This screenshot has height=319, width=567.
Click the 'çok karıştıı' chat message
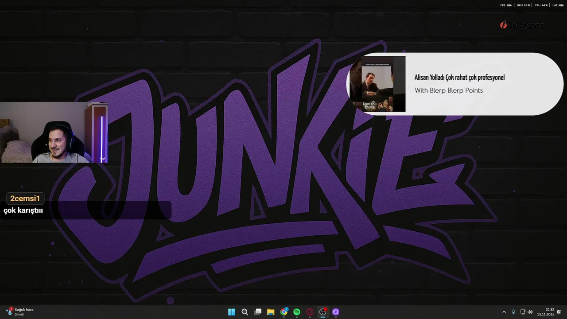tap(23, 211)
